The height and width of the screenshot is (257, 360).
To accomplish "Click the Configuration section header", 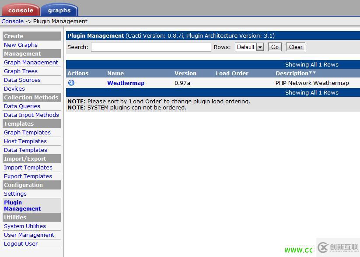I will (31, 185).
